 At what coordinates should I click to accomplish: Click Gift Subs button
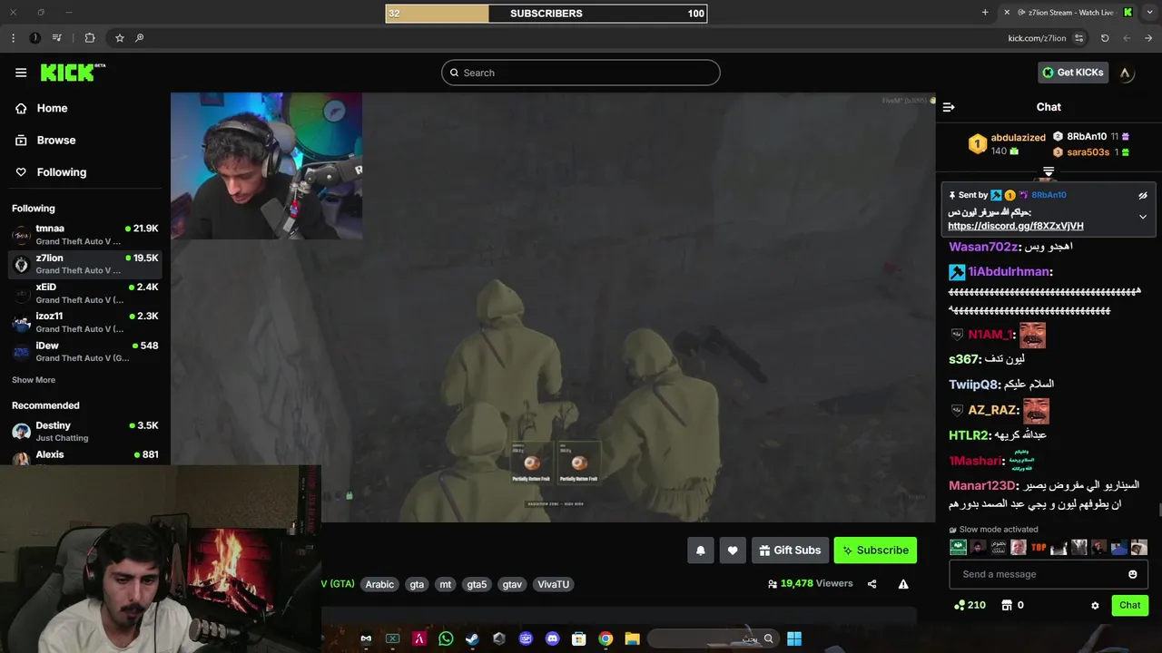789,551
